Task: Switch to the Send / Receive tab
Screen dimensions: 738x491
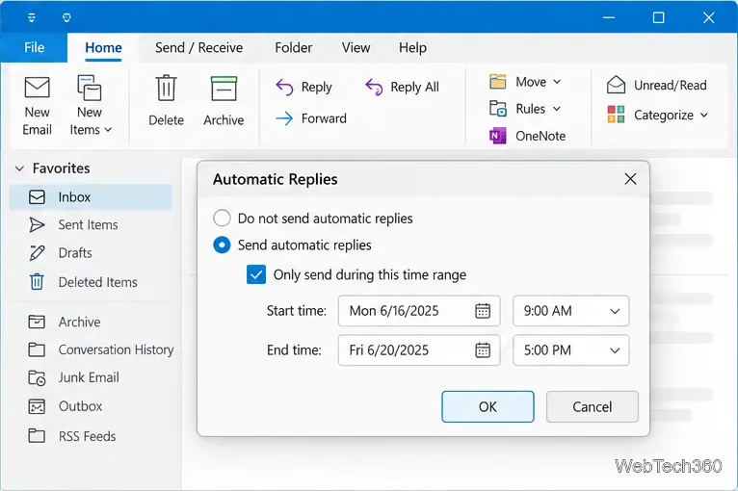Action: pyautogui.click(x=198, y=47)
